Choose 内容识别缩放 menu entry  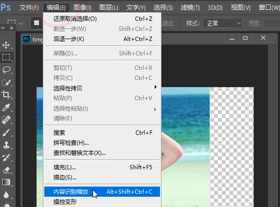[x=102, y=192]
